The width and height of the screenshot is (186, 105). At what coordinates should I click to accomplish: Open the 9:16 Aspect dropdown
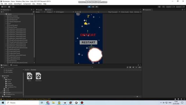click(x=65, y=12)
